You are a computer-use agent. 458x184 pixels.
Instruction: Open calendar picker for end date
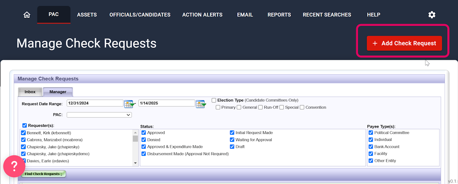[x=200, y=104]
